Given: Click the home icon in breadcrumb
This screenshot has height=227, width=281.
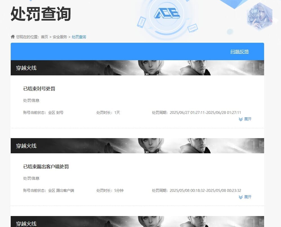Looking at the screenshot, I should (13, 37).
